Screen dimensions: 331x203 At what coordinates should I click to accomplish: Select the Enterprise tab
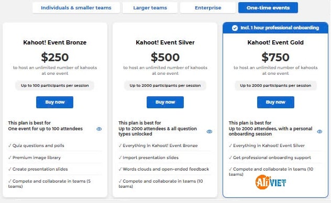click(208, 8)
